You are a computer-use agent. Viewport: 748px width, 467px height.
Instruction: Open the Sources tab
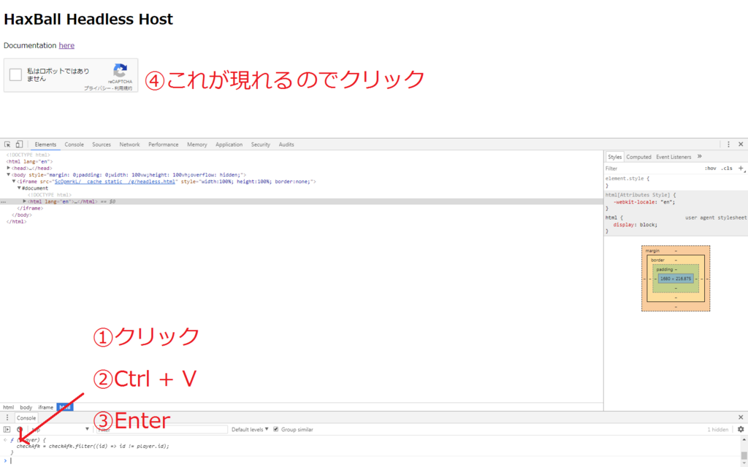[x=101, y=144]
